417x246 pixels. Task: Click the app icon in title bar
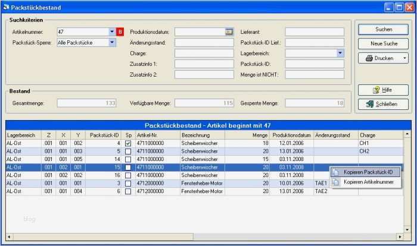point(6,7)
